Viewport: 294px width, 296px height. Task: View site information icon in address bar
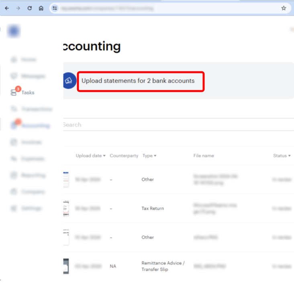(55, 8)
